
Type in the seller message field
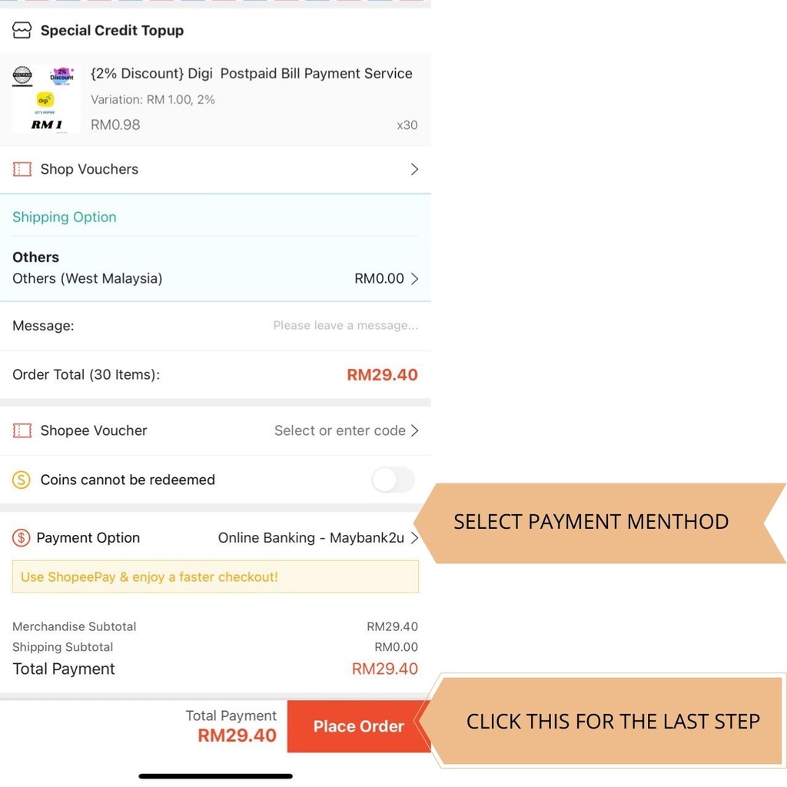(345, 326)
